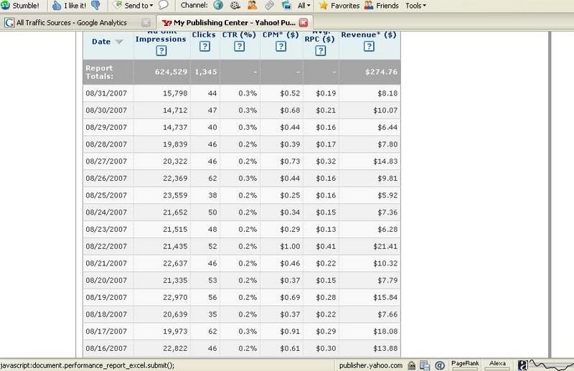This screenshot has height=371, width=574.
Task: Close the All Traffic Sources tab
Action: click(x=146, y=23)
